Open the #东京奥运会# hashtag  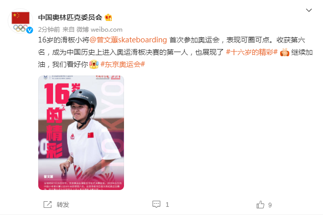pos(123,64)
